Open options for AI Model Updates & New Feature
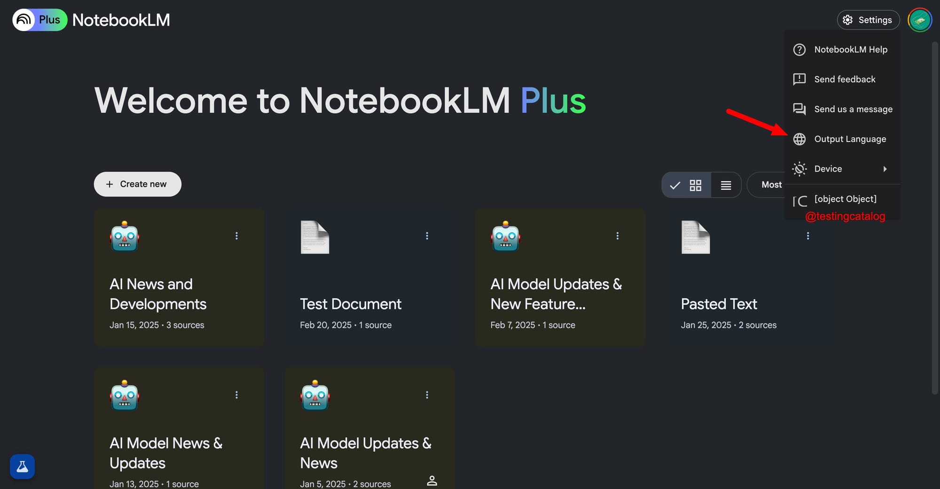 [x=618, y=236]
